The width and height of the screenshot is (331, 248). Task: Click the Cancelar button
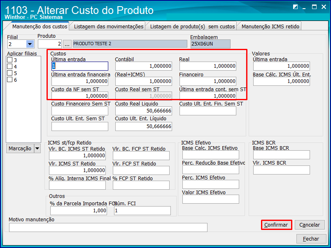tap(310, 225)
